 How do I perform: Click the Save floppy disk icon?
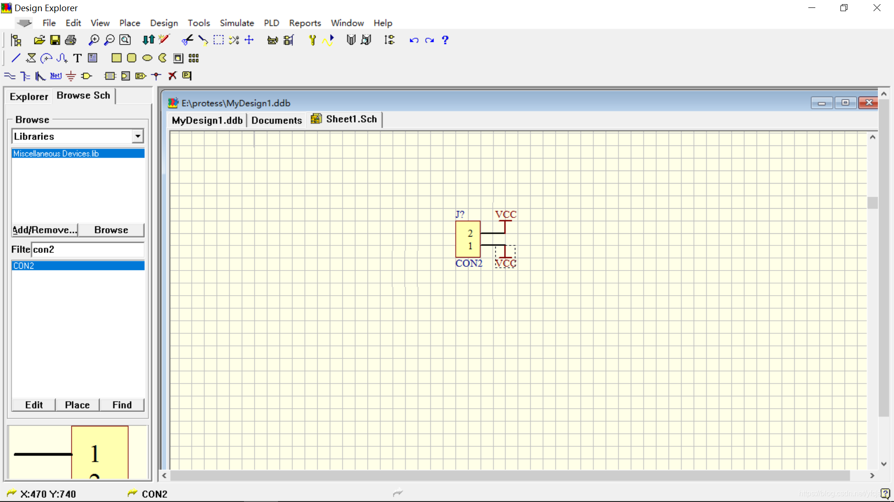(x=55, y=40)
